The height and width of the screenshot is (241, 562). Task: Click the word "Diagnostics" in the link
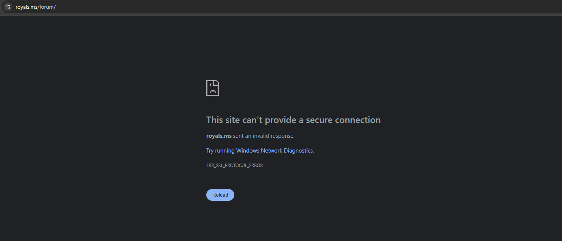point(298,151)
